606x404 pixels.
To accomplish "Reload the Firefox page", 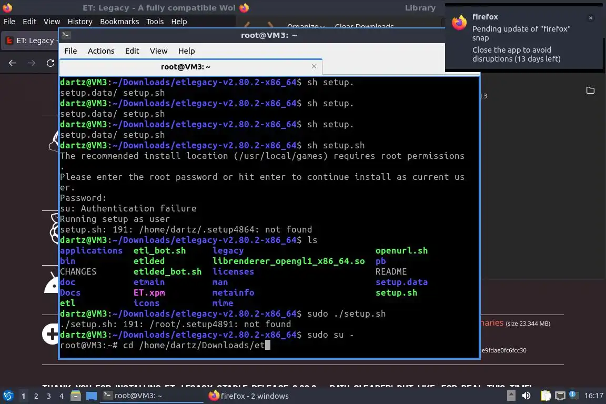I will [x=50, y=63].
